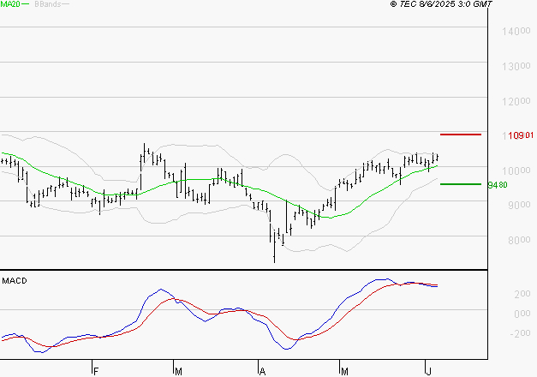Click the second M month marker (May)
Screen dimensions: 537x377
point(344,372)
